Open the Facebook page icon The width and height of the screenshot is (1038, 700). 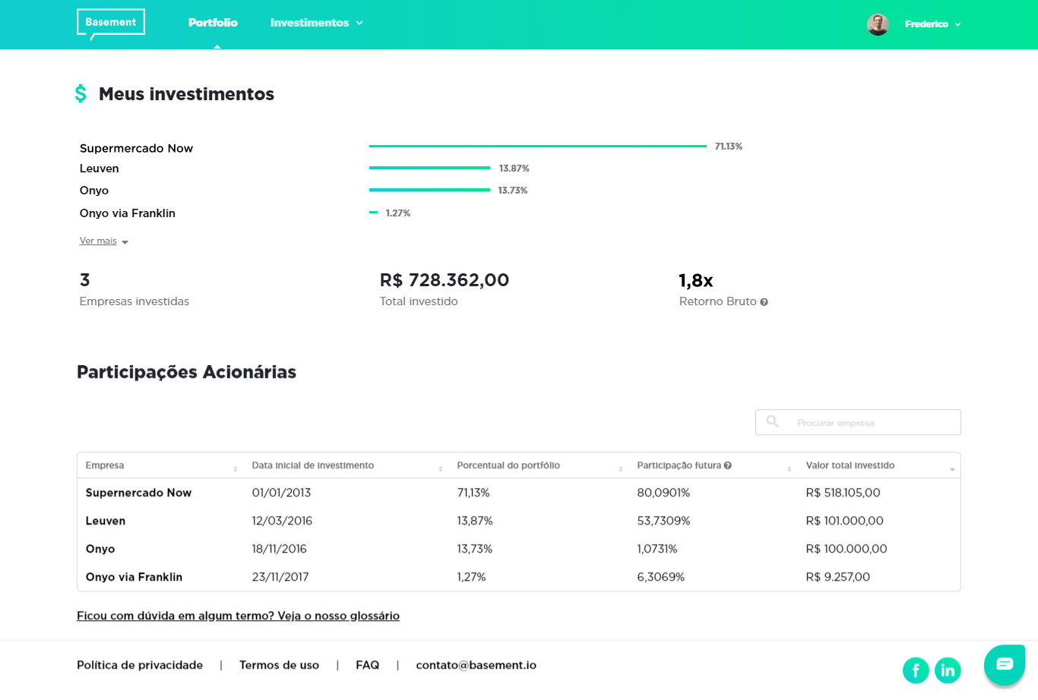pos(916,670)
